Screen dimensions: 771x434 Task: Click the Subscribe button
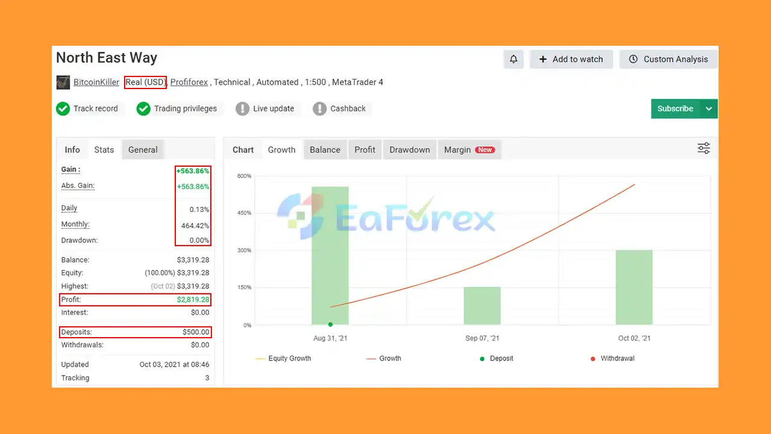click(x=675, y=109)
